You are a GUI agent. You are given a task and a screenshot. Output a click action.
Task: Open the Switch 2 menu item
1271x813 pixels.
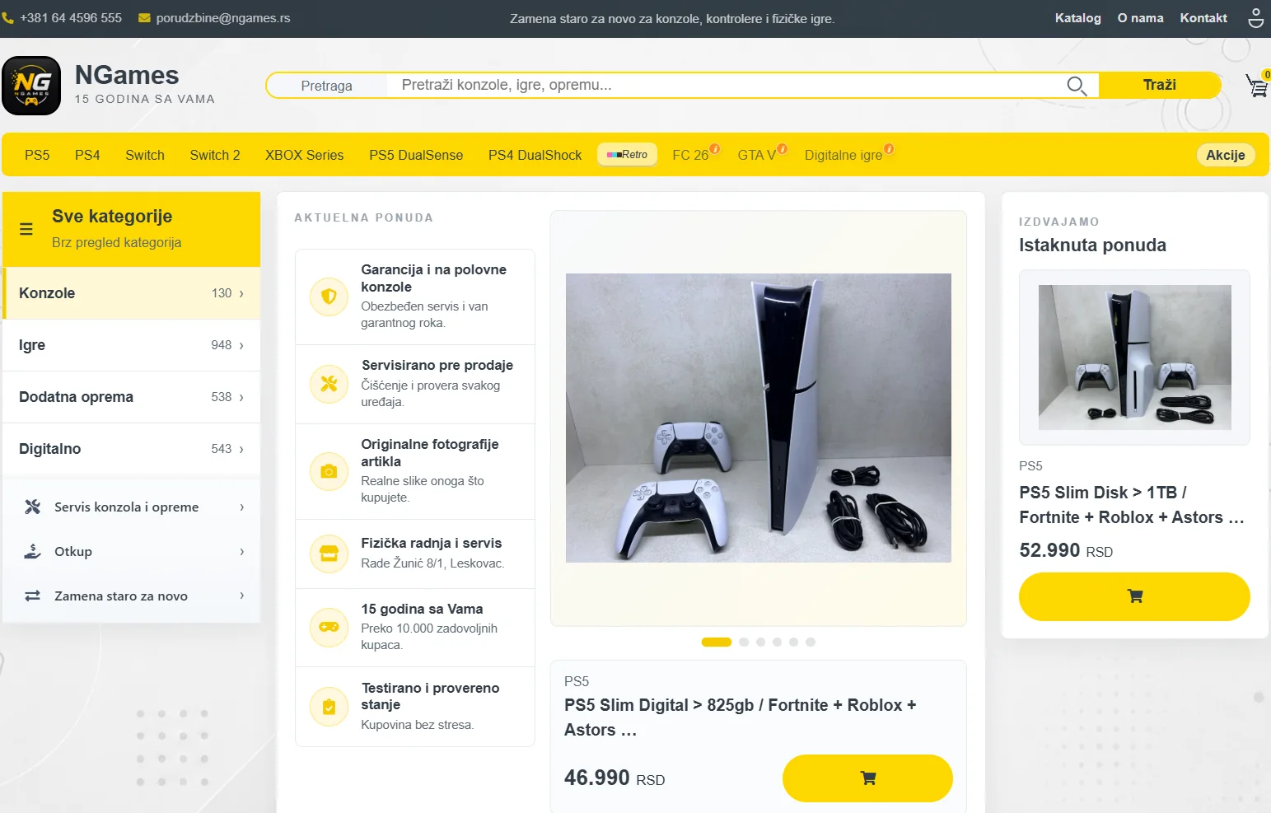215,155
